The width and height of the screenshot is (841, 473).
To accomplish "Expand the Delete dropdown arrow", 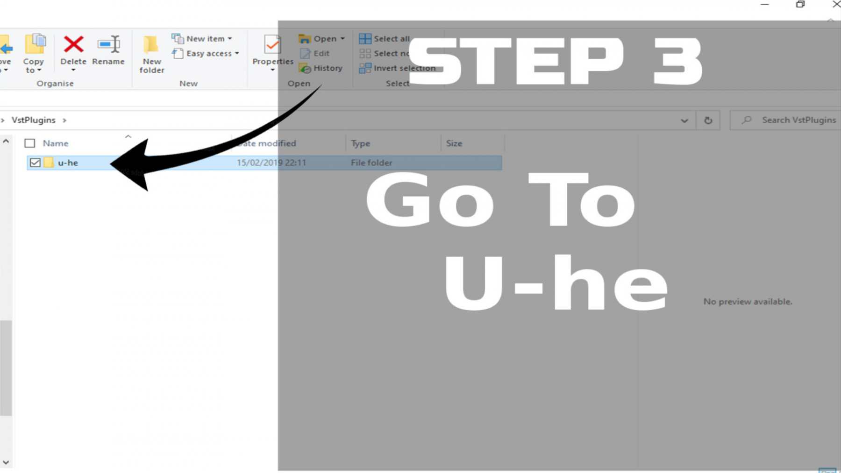I will [x=73, y=70].
